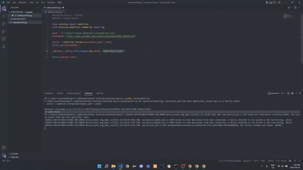The image size is (303, 170).
Task: Split the editor to the right
Action: coord(295,8)
